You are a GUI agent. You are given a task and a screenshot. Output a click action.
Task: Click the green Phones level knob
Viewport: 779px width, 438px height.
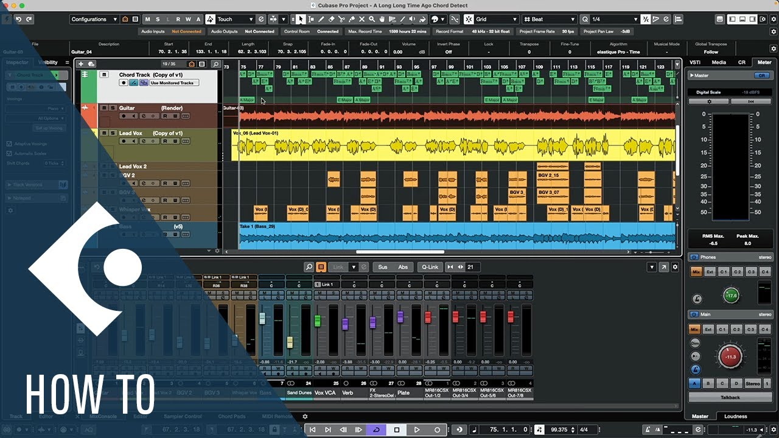point(731,296)
